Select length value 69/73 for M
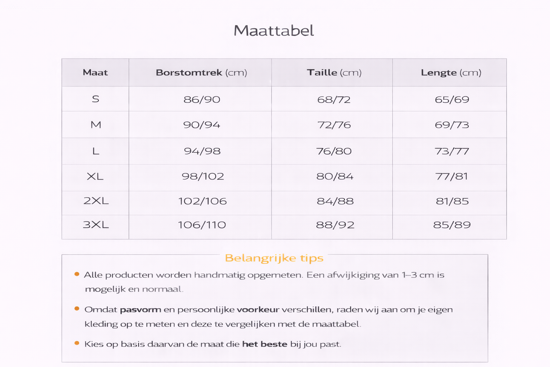The height and width of the screenshot is (367, 550). point(452,125)
